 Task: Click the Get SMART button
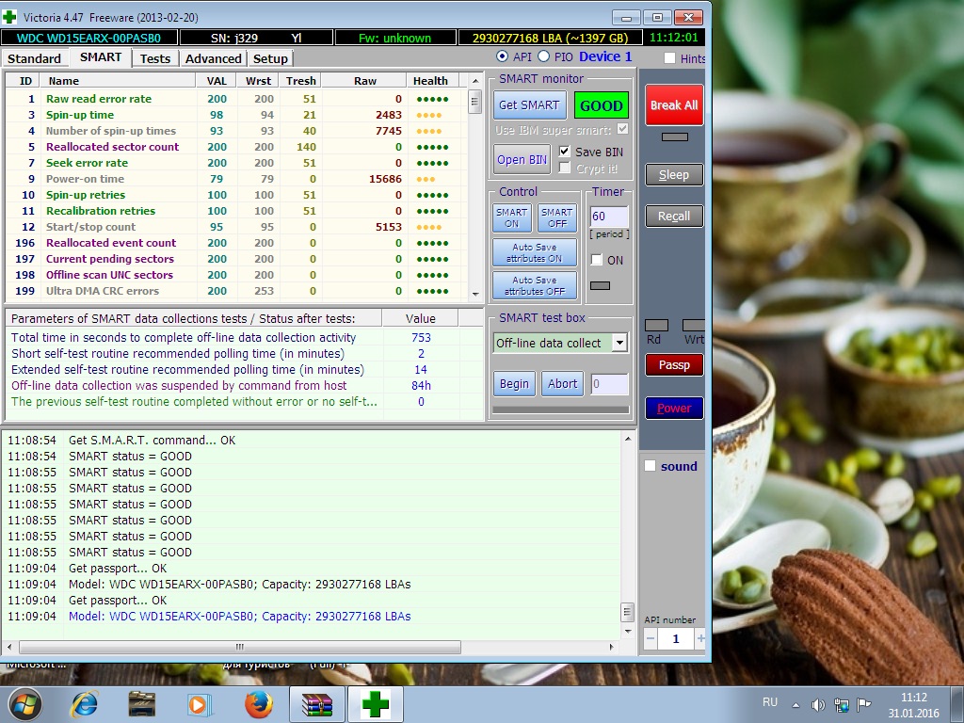click(x=529, y=105)
